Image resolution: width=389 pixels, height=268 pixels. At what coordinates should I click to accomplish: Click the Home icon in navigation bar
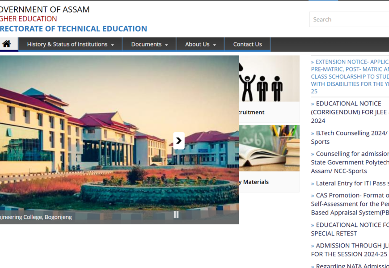[x=7, y=44]
